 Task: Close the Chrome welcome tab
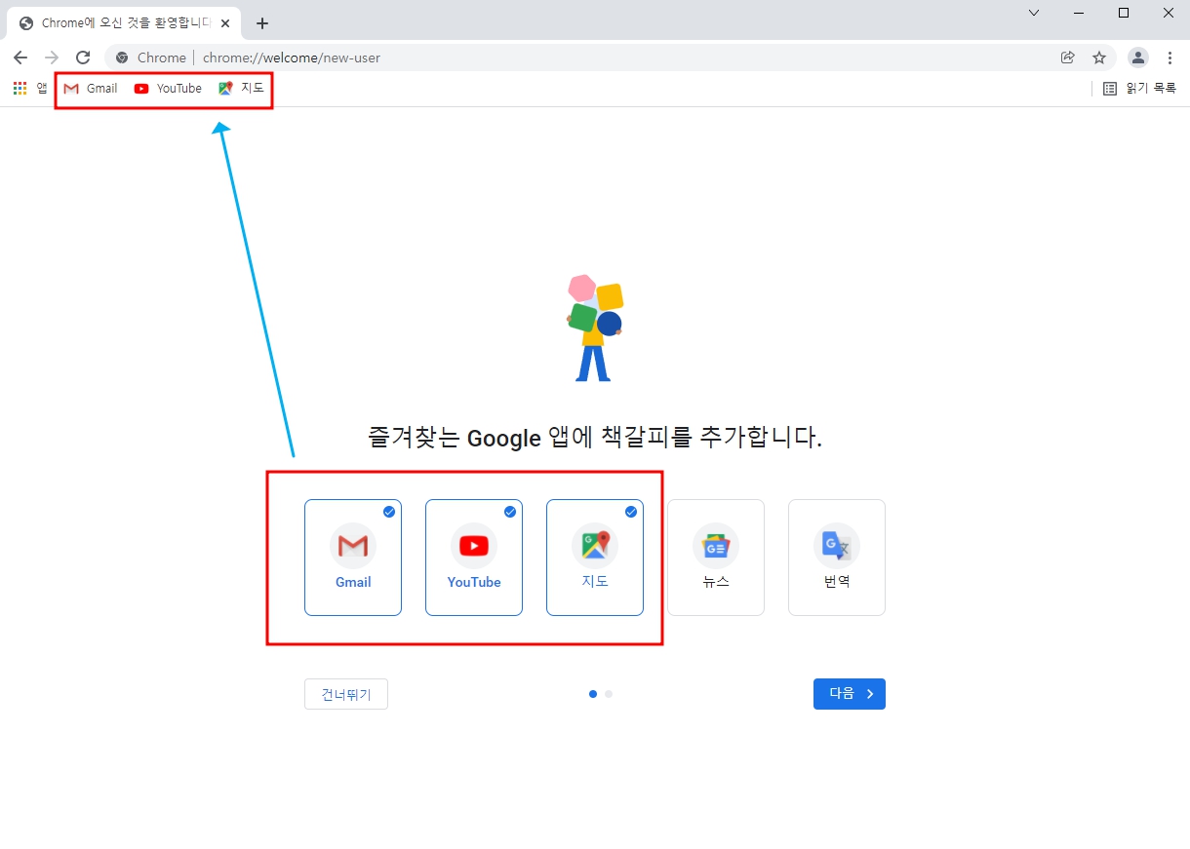point(225,23)
